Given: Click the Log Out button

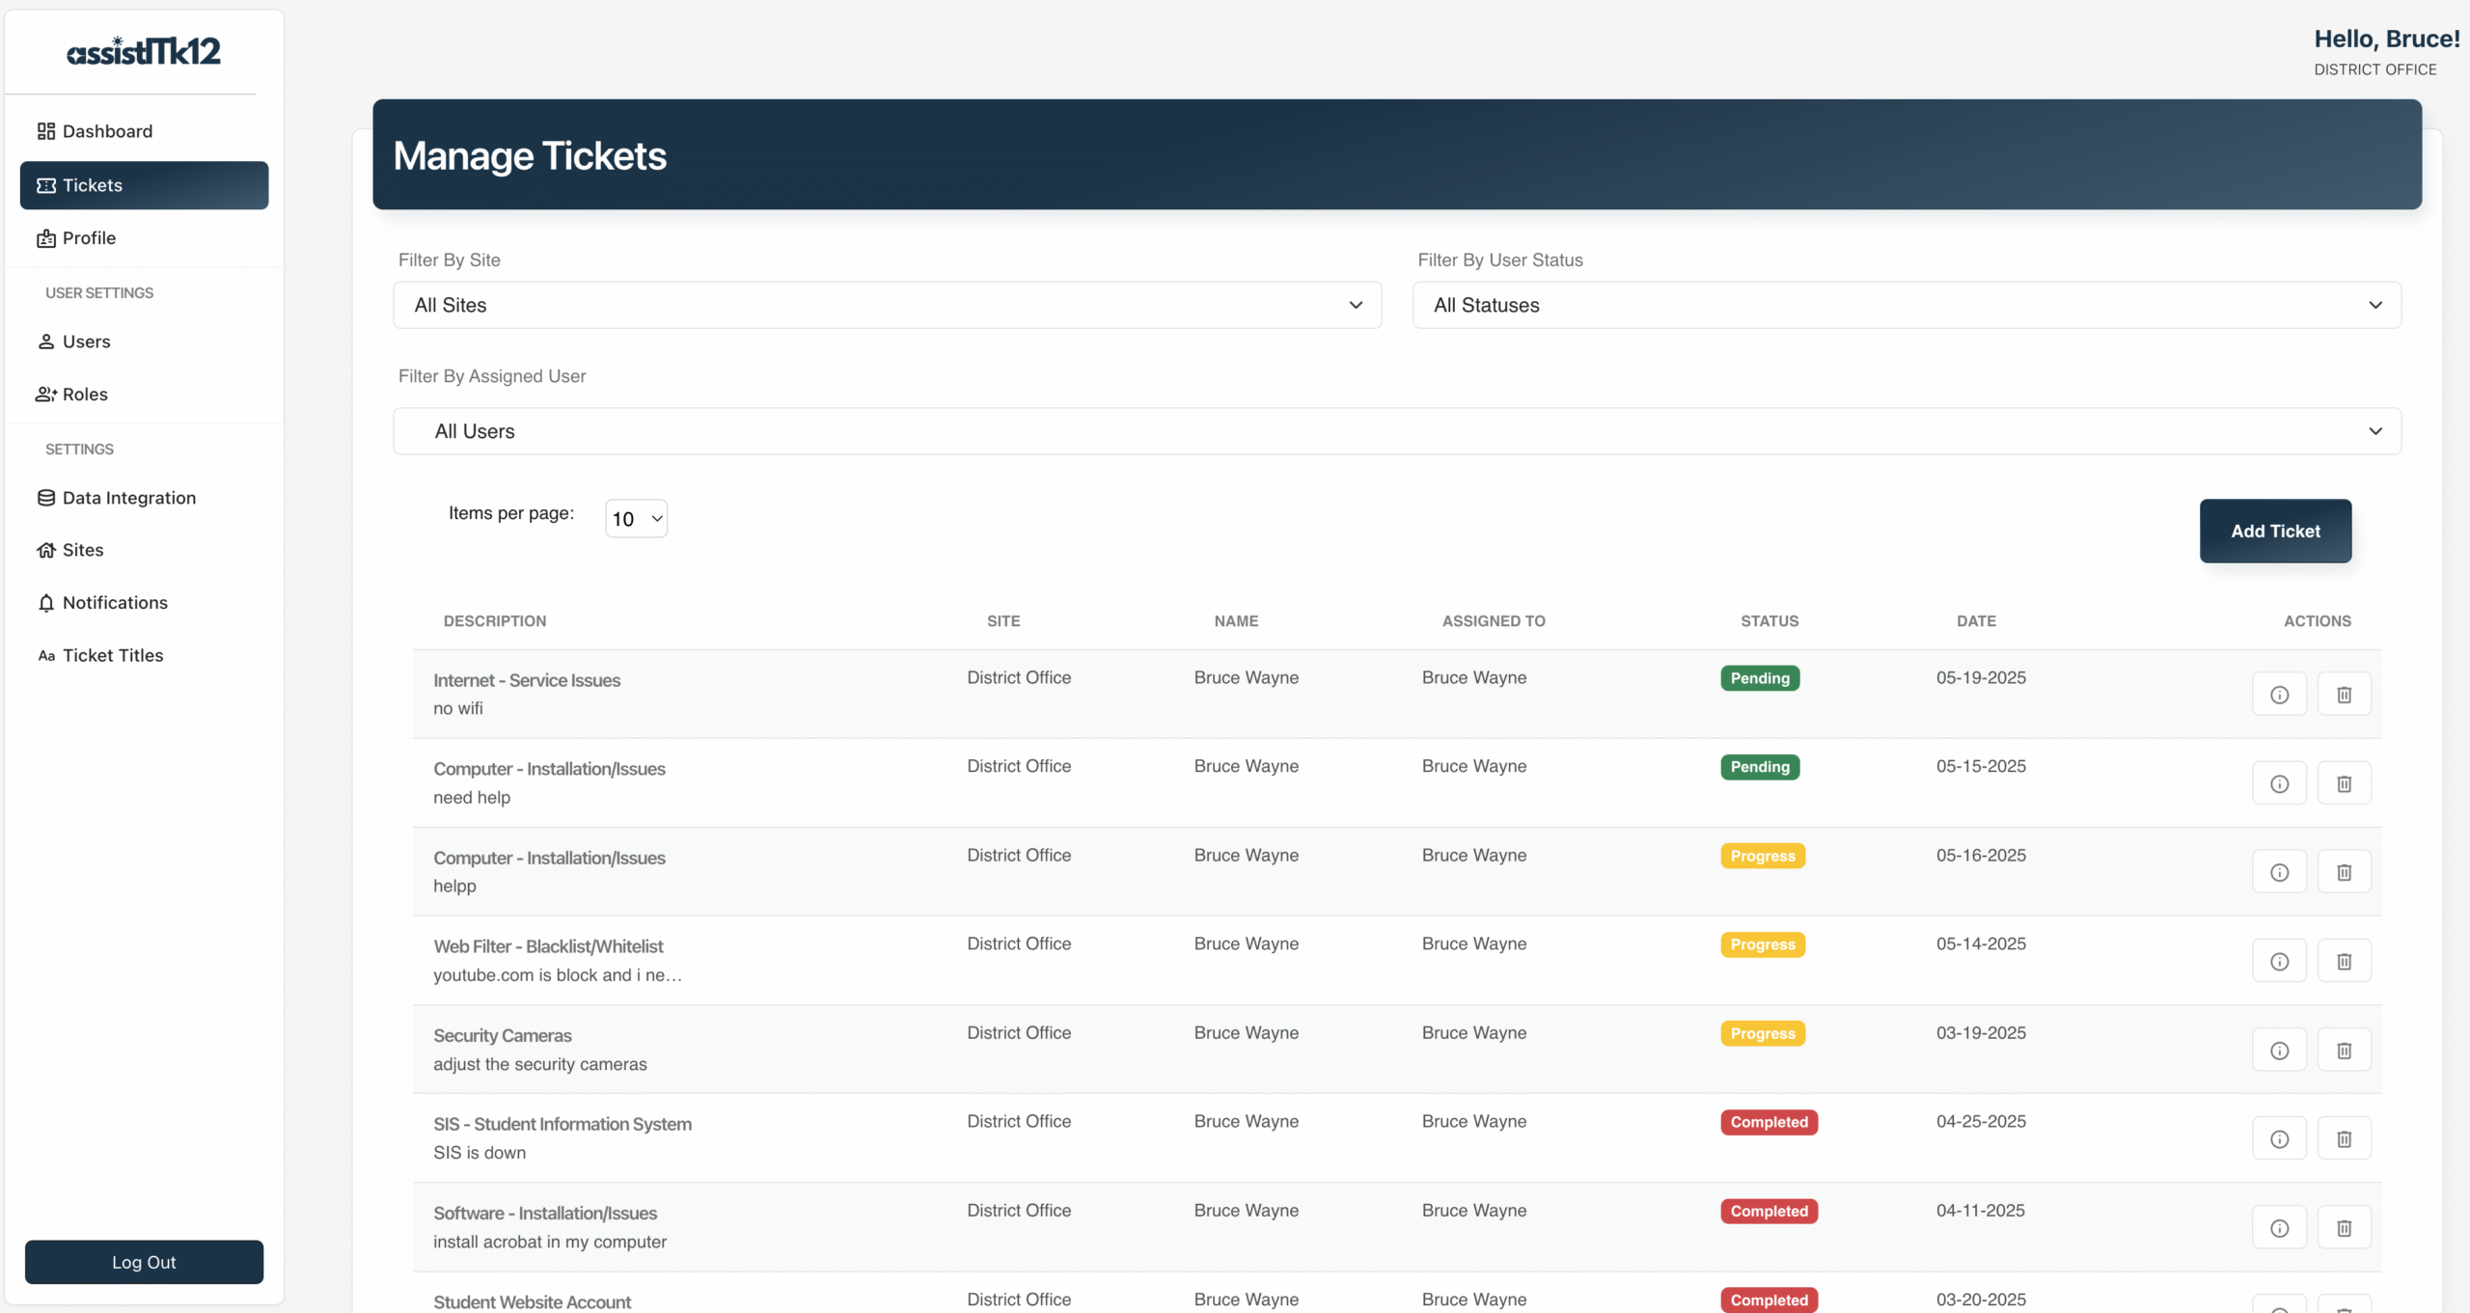Looking at the screenshot, I should pos(143,1262).
